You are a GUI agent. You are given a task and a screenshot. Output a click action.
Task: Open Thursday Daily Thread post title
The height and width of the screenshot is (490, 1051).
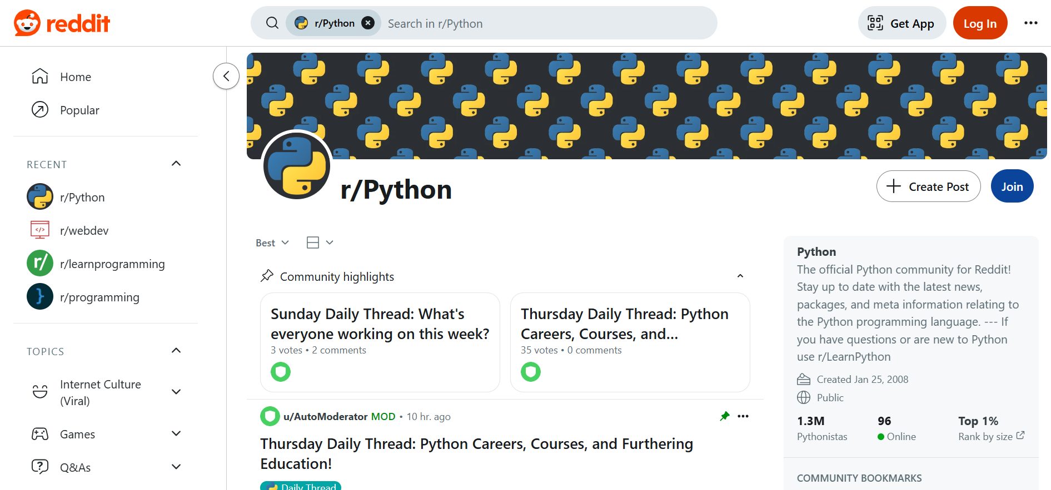[476, 454]
